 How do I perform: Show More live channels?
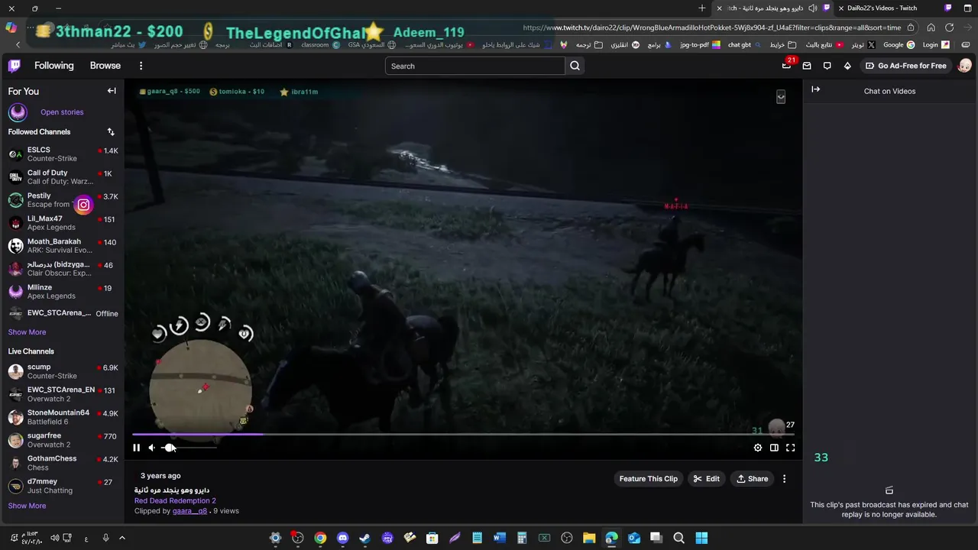click(27, 506)
